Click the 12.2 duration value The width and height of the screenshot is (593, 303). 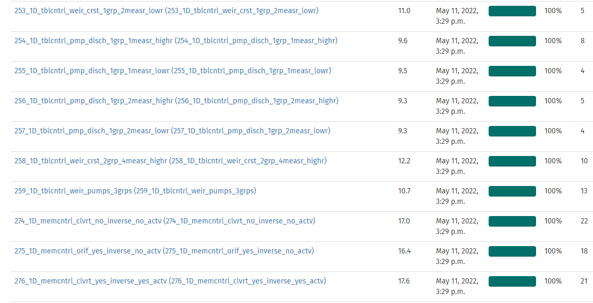click(x=404, y=161)
